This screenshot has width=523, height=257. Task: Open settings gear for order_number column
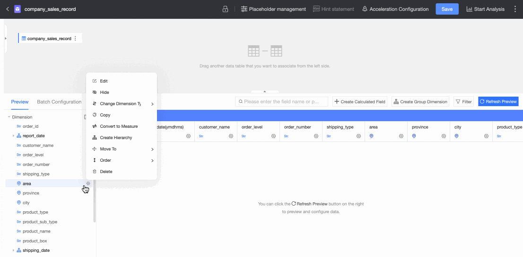point(316,136)
